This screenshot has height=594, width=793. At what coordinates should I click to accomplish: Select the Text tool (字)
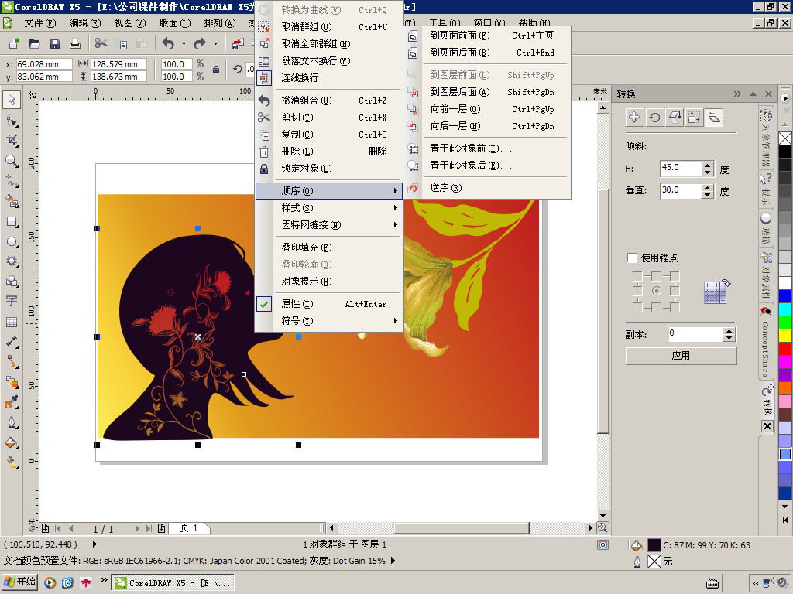click(12, 301)
